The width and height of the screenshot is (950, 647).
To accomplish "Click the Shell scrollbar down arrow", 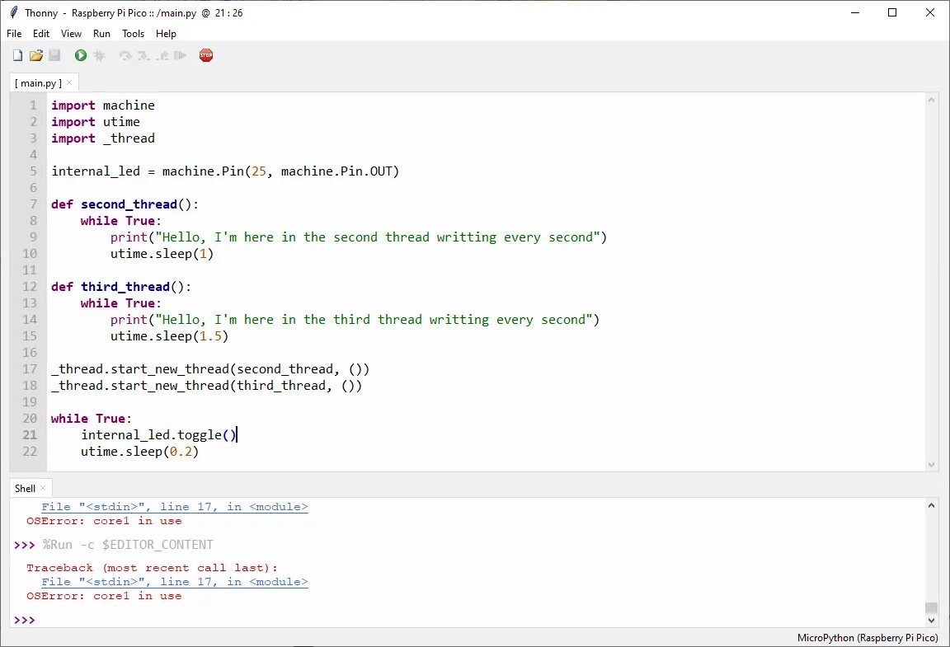I will tap(931, 621).
